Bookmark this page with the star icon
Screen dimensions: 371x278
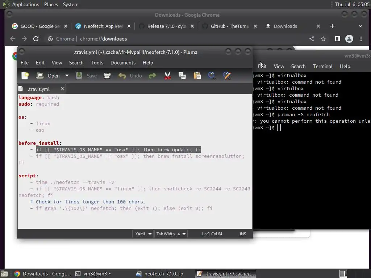tap(323, 39)
